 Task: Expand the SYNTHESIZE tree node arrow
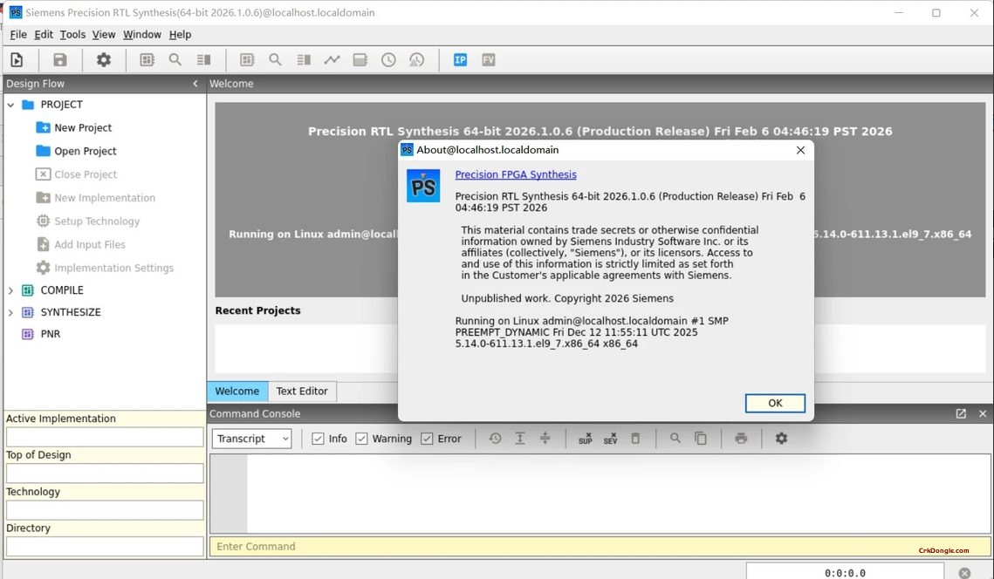(10, 312)
